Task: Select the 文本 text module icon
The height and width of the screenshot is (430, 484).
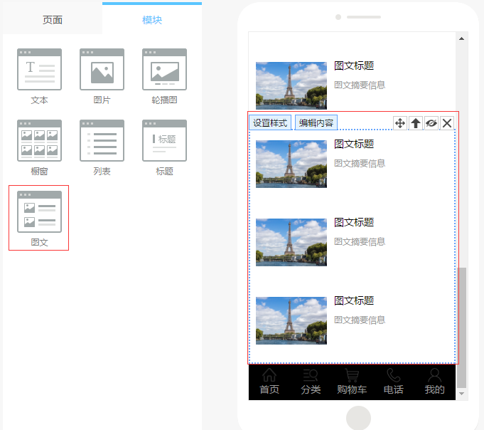Action: 39,70
